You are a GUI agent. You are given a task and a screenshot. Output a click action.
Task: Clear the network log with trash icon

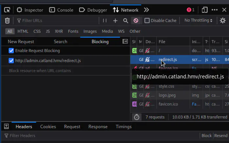click(x=7, y=21)
